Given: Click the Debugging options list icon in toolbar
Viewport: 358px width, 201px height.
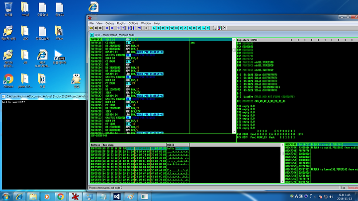Looking at the screenshot, I should coord(215,28).
